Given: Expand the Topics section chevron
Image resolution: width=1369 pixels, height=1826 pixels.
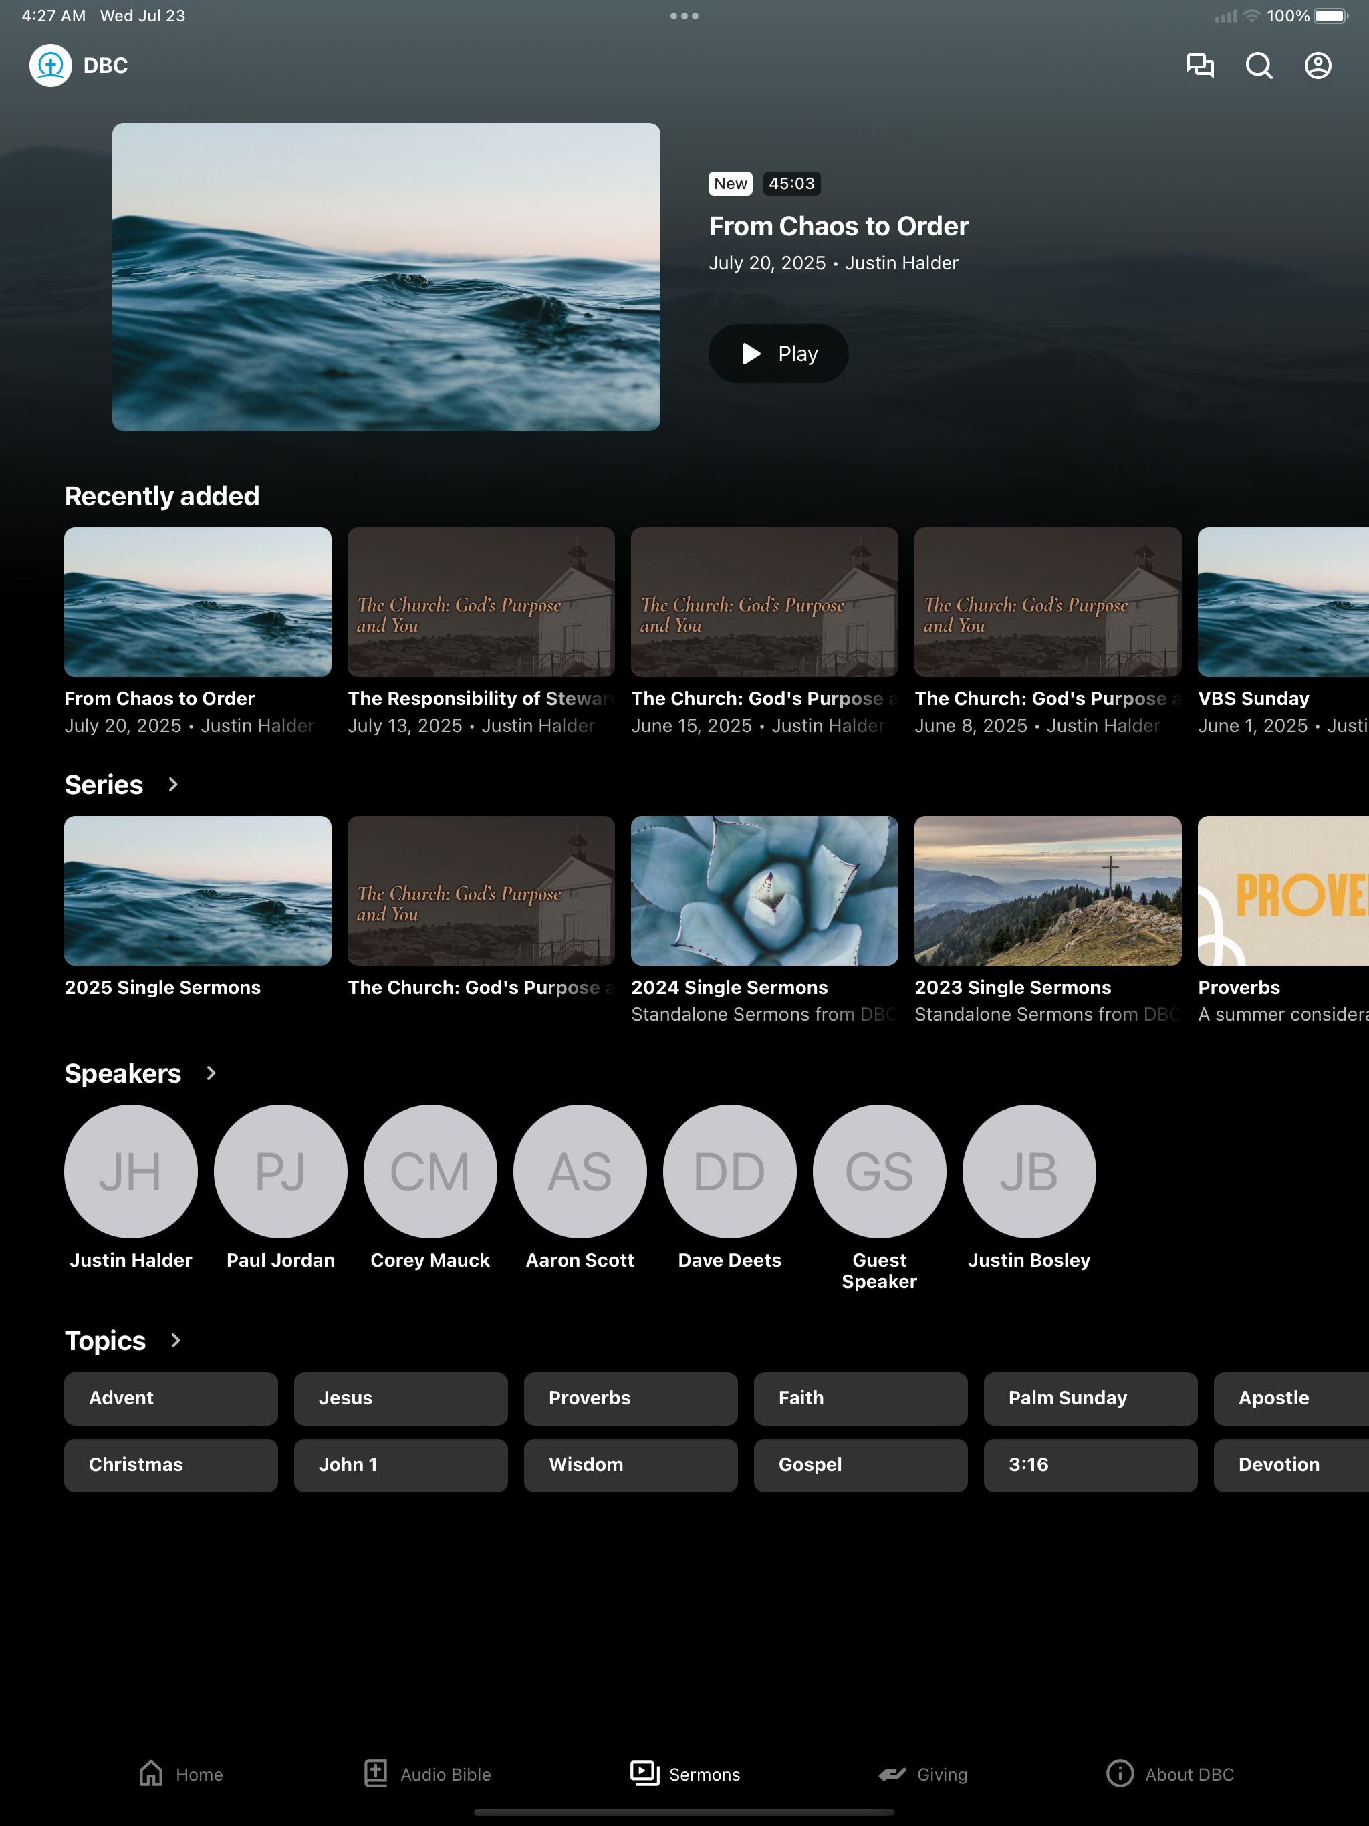Looking at the screenshot, I should (175, 1341).
